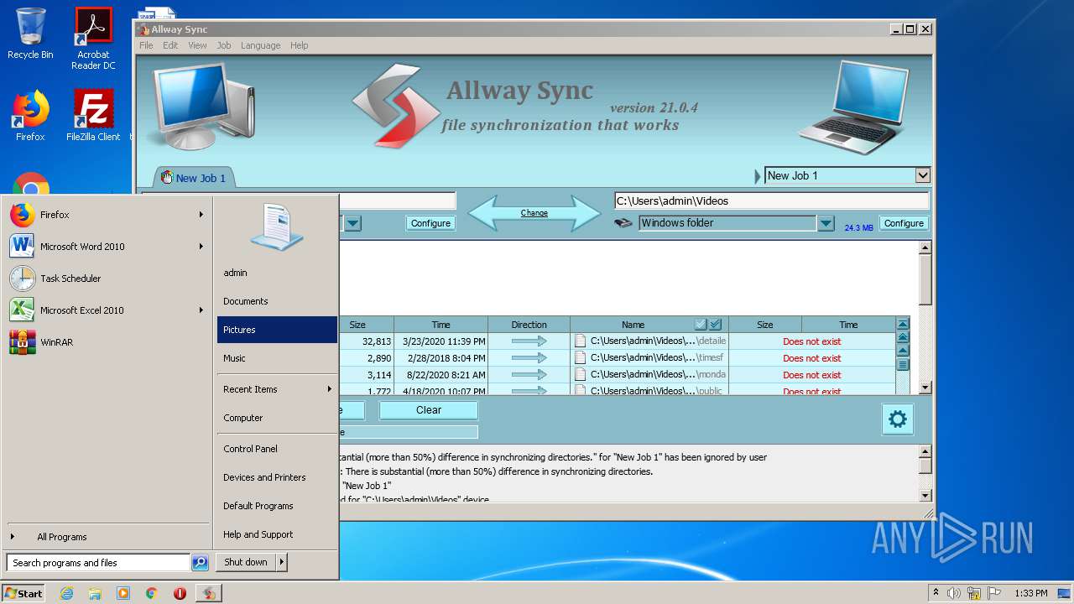This screenshot has height=604, width=1074.
Task: Click the double-up arrow list navigation icon
Action: 903,337
